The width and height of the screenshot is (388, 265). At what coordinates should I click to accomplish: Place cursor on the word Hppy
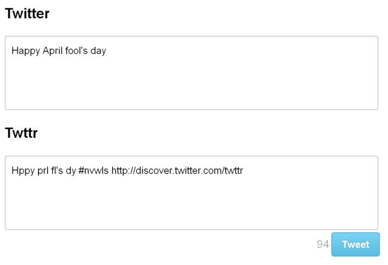click(23, 171)
